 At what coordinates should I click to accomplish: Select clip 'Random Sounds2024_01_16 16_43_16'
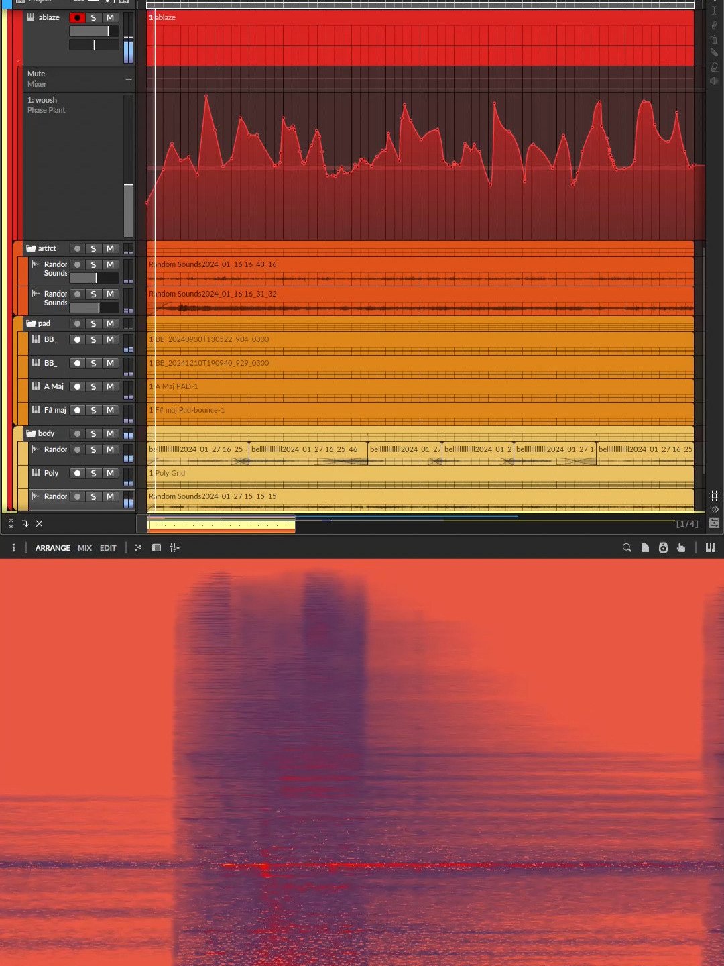click(420, 271)
